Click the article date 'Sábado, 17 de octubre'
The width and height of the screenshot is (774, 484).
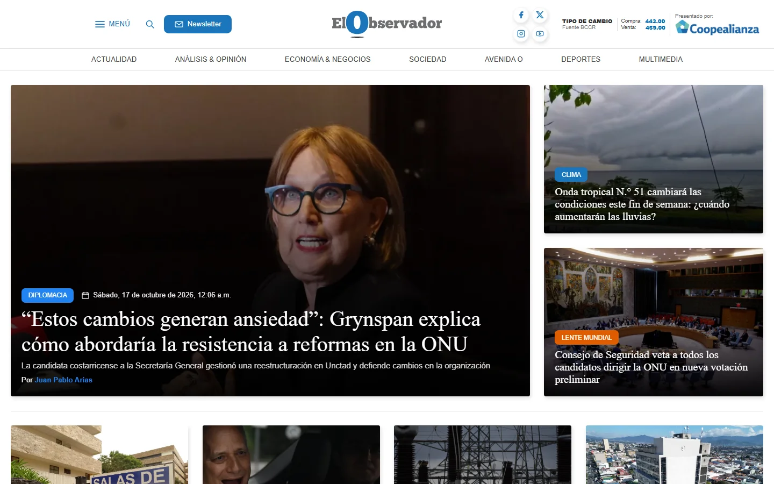(x=162, y=295)
